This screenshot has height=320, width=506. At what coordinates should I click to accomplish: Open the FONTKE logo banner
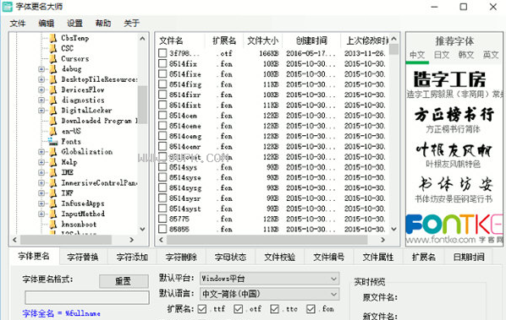tap(454, 224)
